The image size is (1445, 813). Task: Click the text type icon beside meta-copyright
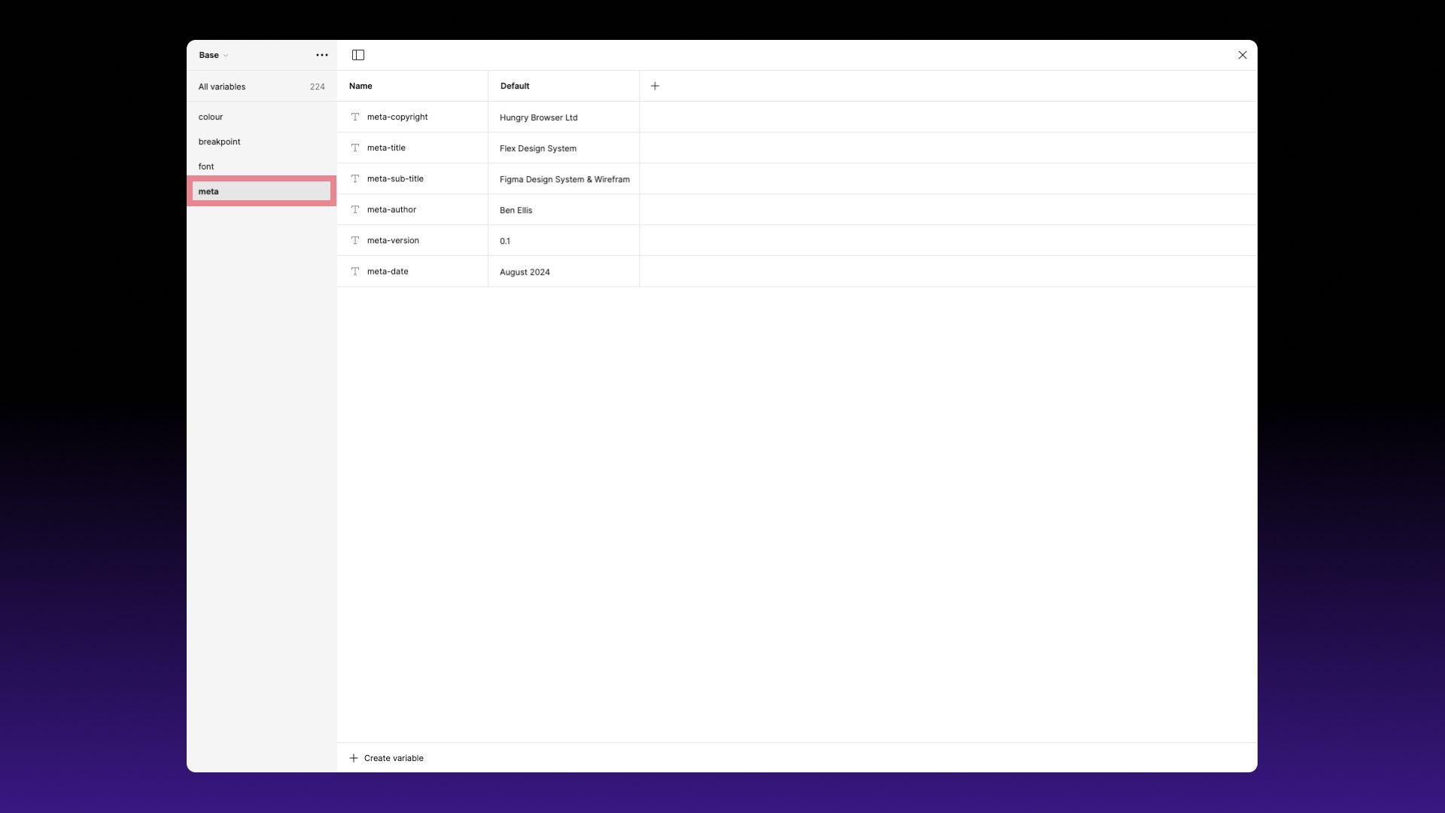354,117
